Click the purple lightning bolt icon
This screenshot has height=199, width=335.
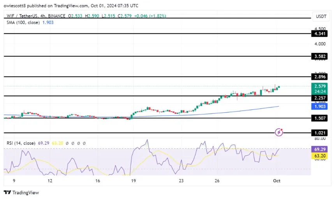(279, 132)
